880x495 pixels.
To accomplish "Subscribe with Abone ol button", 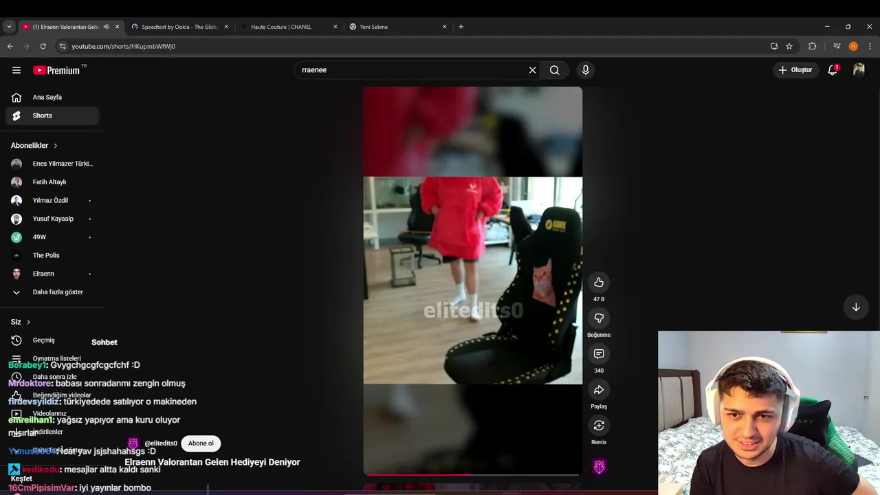I will (201, 443).
